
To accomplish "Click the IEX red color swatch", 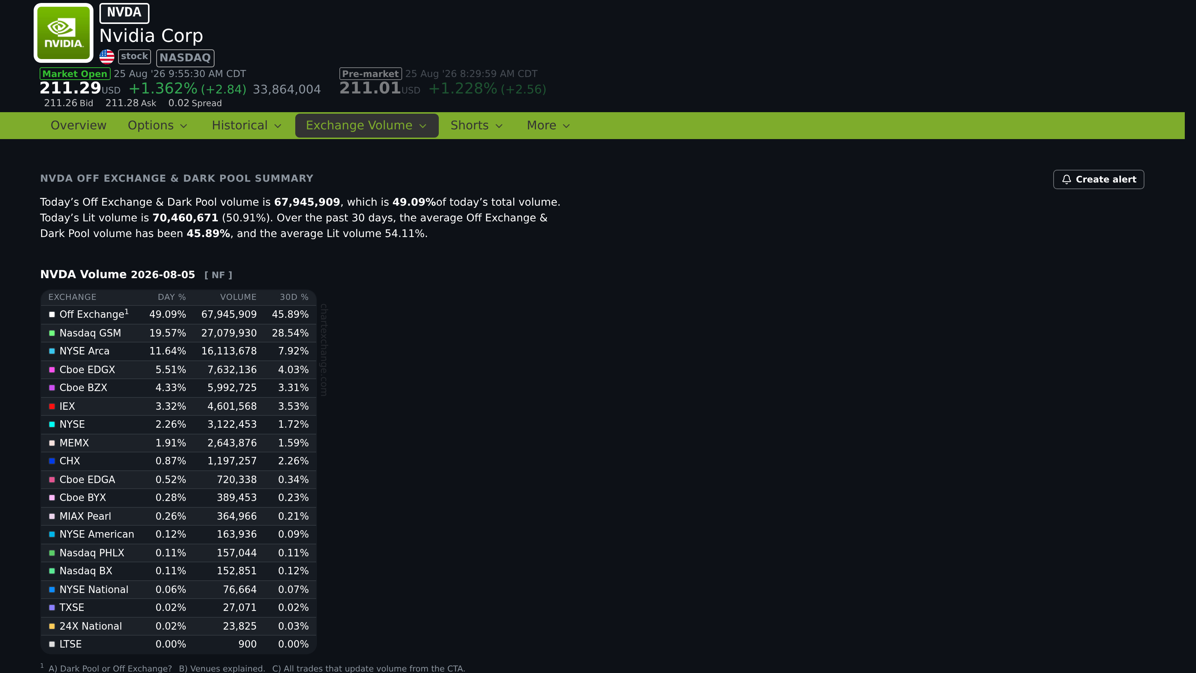I will 52,406.
